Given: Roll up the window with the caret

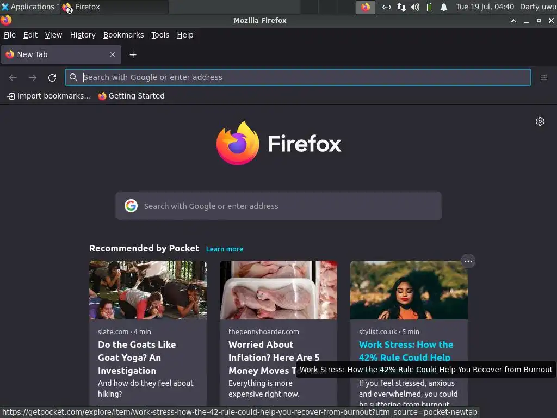Looking at the screenshot, I should 513,21.
